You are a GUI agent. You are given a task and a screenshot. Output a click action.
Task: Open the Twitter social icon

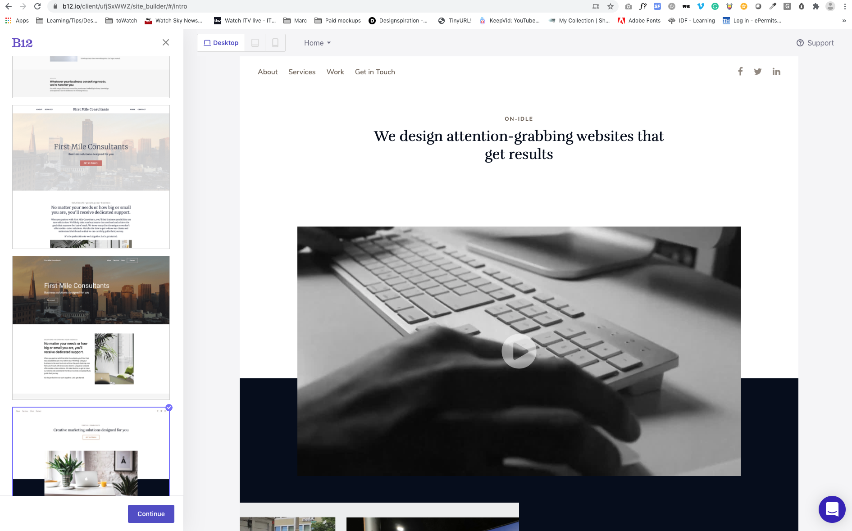coord(758,72)
